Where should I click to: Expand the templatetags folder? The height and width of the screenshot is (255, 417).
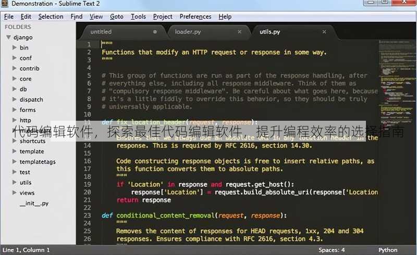15,161
